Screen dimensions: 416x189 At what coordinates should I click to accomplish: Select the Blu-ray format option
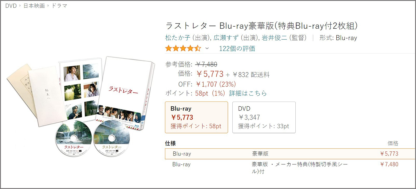(x=196, y=117)
